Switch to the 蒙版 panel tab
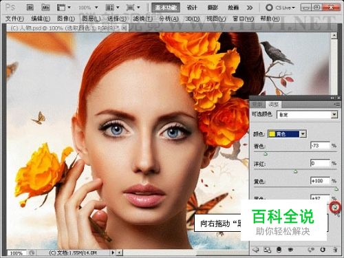The height and width of the screenshot is (258, 344). [257, 105]
